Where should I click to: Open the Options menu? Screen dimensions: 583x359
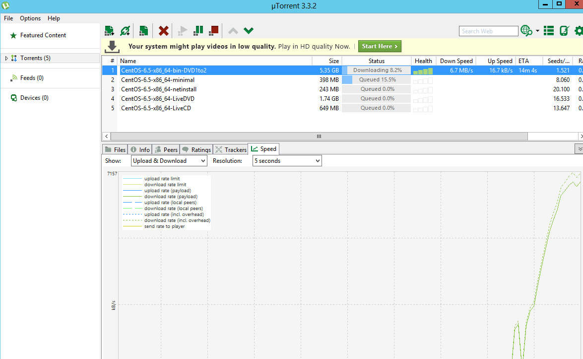click(x=30, y=18)
